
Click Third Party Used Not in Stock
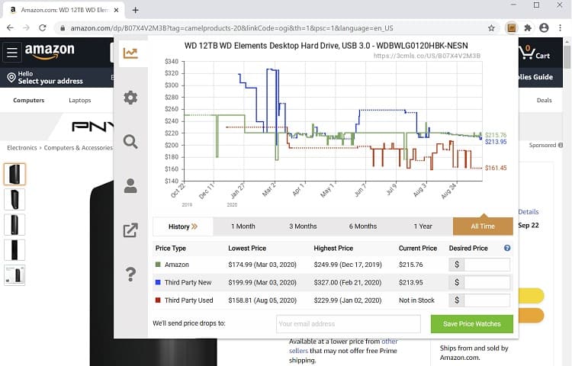(x=416, y=300)
